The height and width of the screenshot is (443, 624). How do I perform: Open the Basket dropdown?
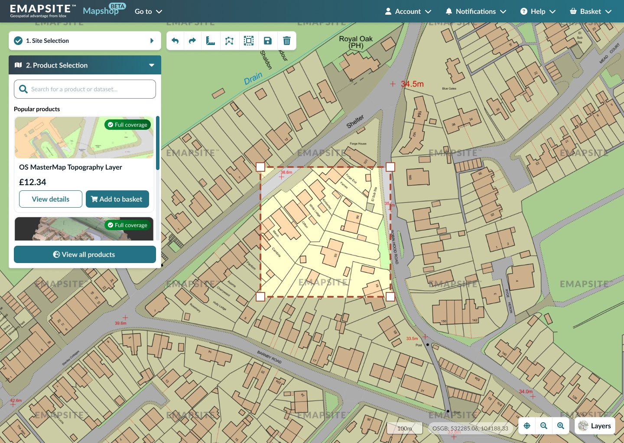pos(590,11)
